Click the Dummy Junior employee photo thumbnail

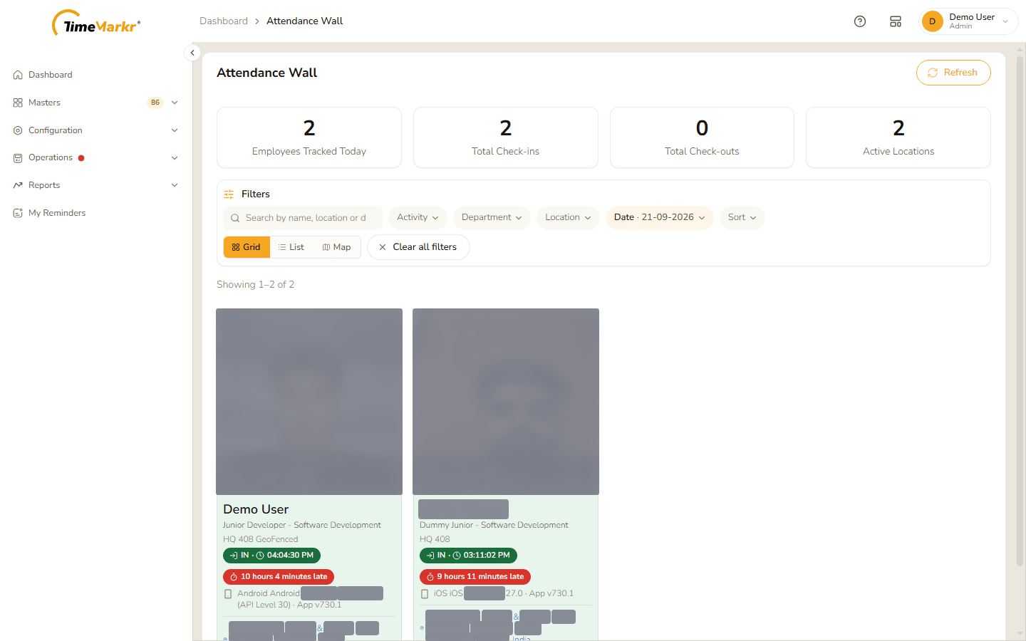[506, 402]
